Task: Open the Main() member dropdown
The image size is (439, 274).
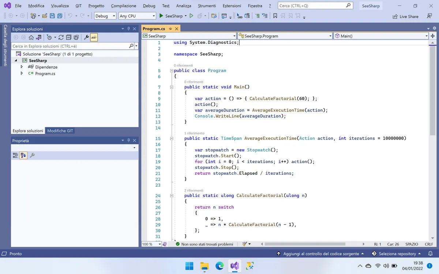Action: [x=381, y=36]
